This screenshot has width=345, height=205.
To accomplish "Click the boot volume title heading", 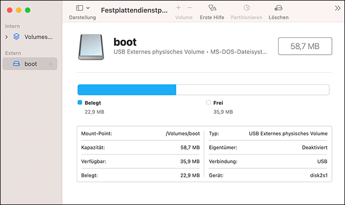I will point(125,42).
